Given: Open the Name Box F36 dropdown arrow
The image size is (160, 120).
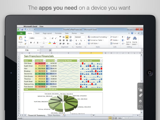Looking at the screenshot, I should pos(38,50).
